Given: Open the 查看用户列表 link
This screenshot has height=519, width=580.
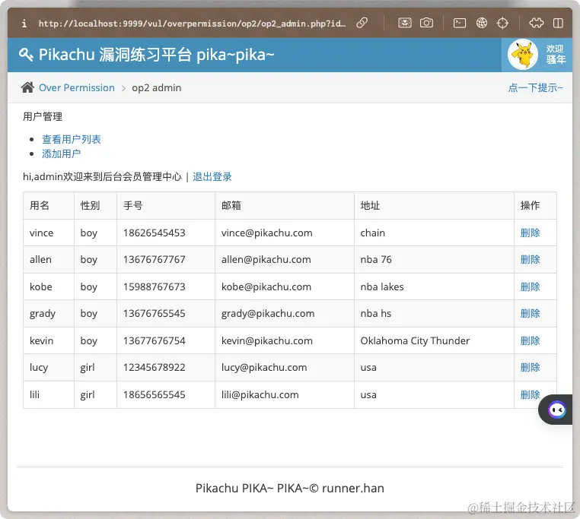Looking at the screenshot, I should tap(72, 139).
